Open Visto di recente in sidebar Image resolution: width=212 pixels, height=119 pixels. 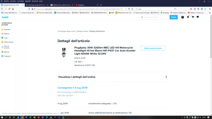pyautogui.click(x=5, y=47)
